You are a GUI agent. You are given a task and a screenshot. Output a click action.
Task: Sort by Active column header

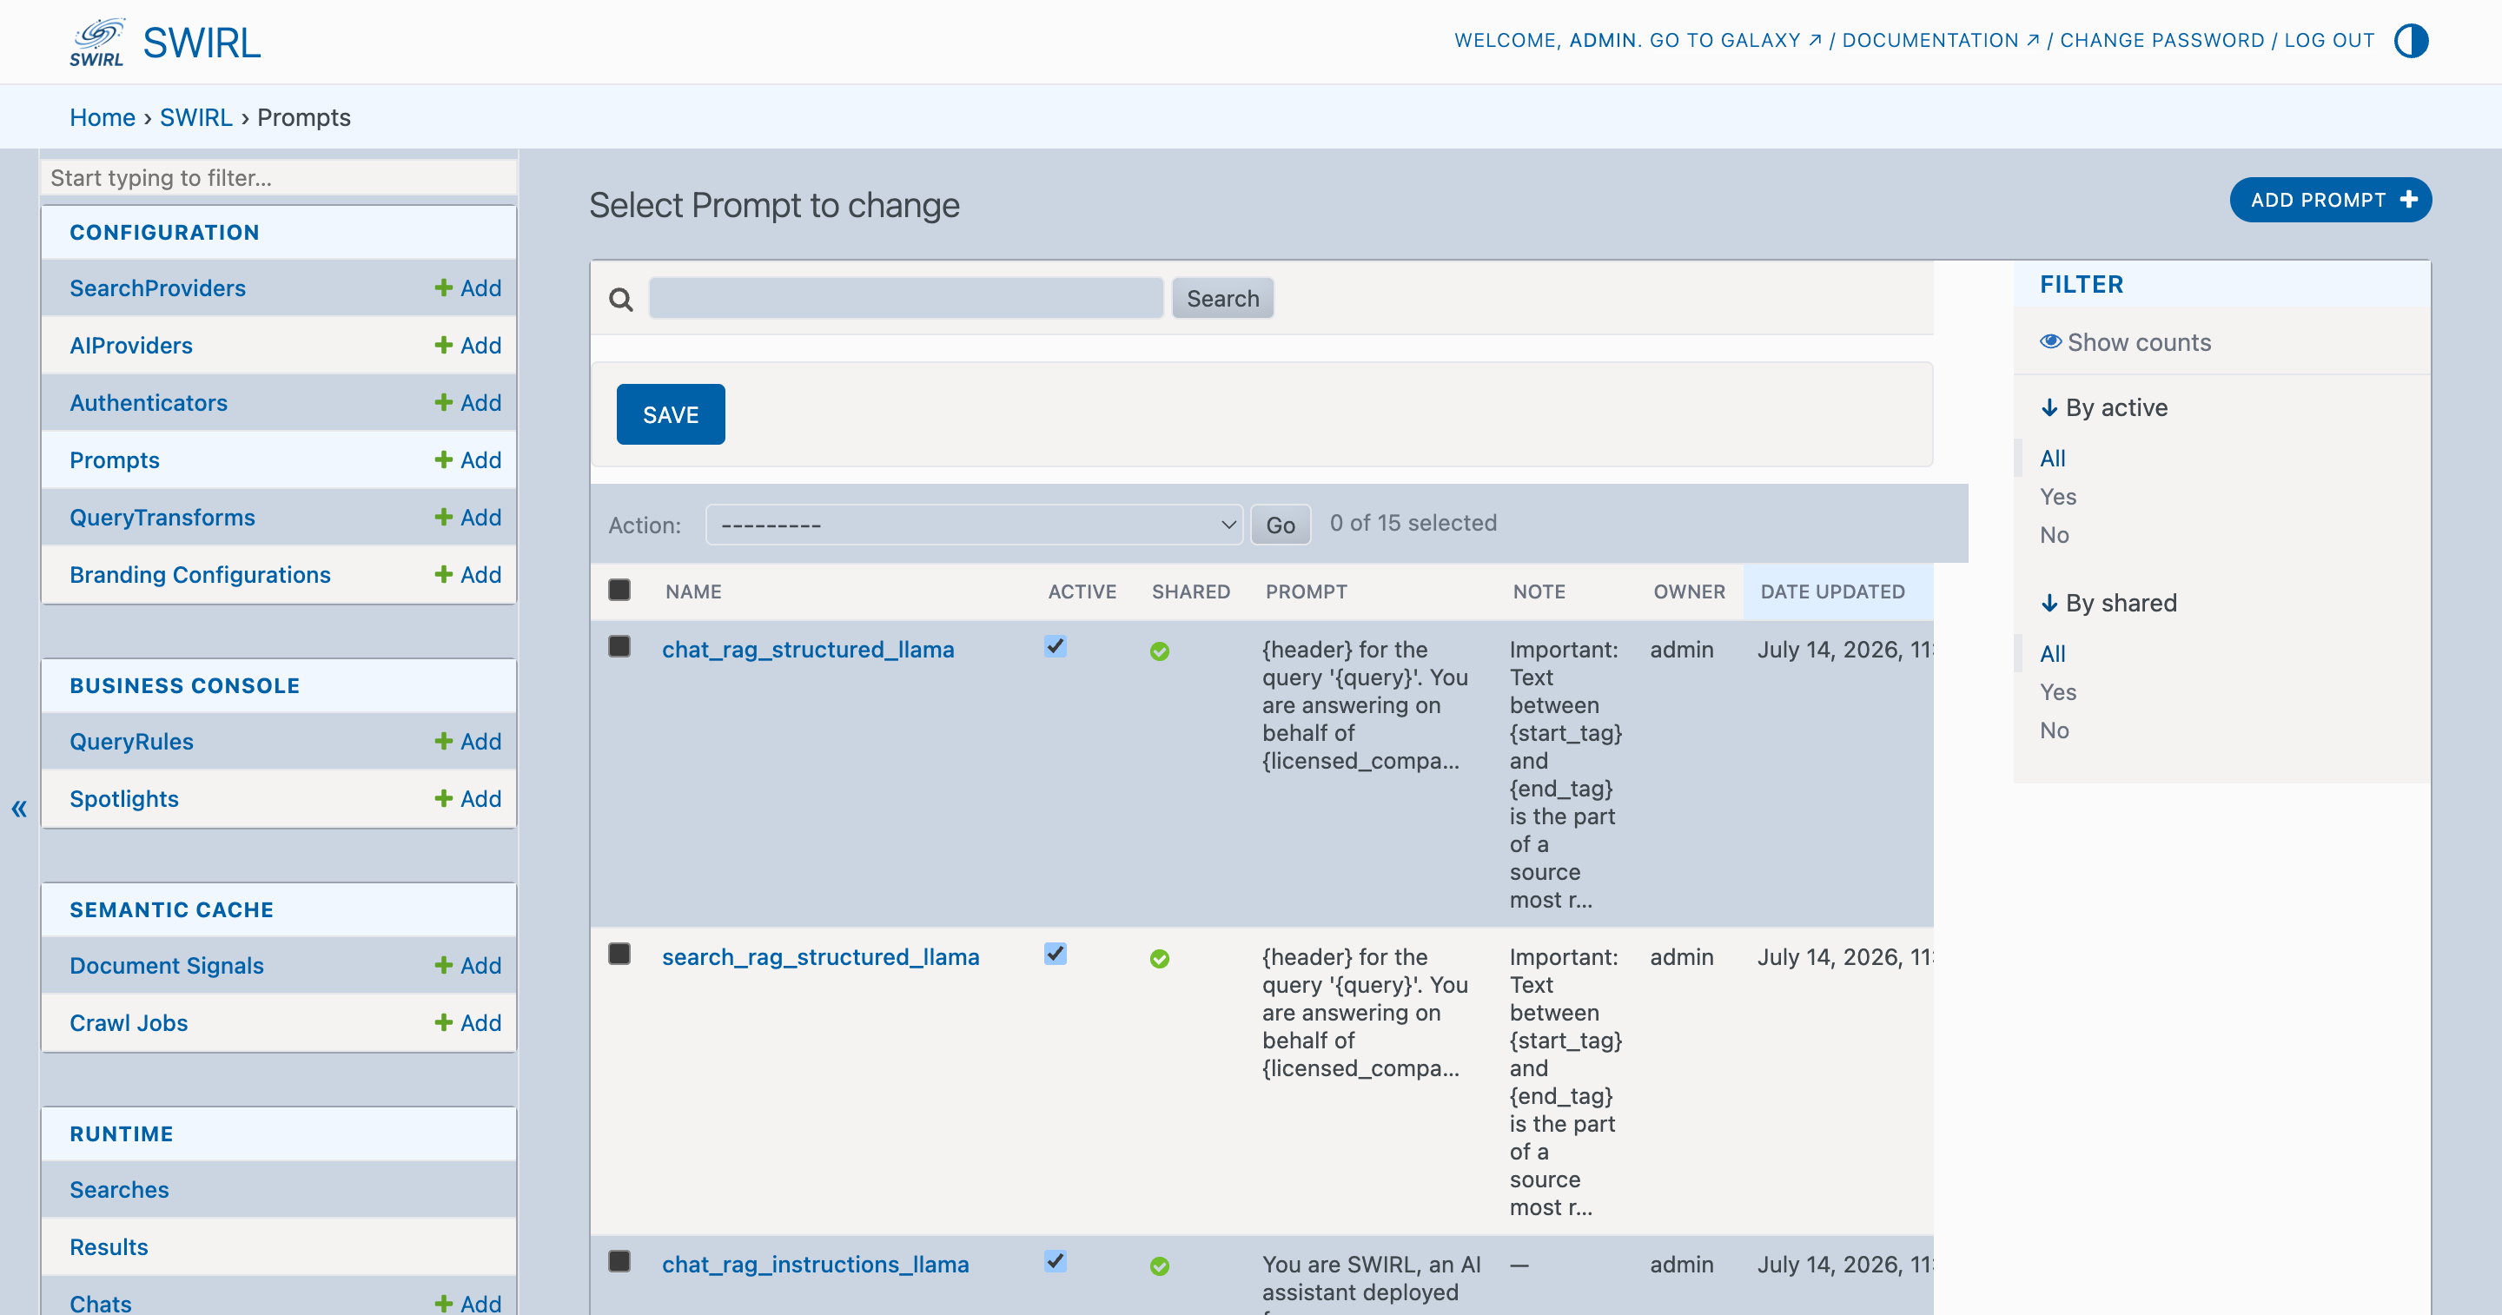pyautogui.click(x=1082, y=591)
